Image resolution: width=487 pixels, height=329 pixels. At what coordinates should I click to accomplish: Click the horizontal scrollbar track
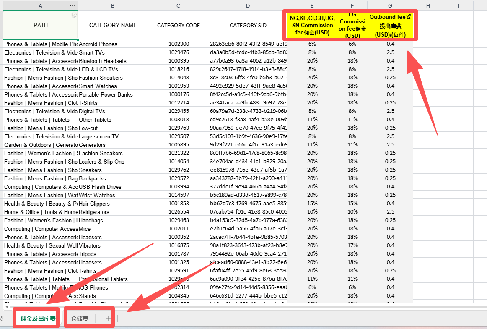(x=249, y=307)
